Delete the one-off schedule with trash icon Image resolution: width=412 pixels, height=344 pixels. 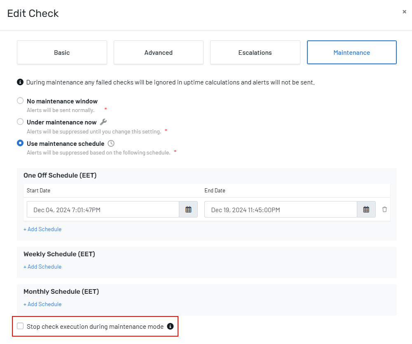click(x=384, y=209)
